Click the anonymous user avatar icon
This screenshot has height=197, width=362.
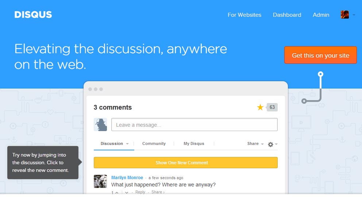click(x=100, y=125)
